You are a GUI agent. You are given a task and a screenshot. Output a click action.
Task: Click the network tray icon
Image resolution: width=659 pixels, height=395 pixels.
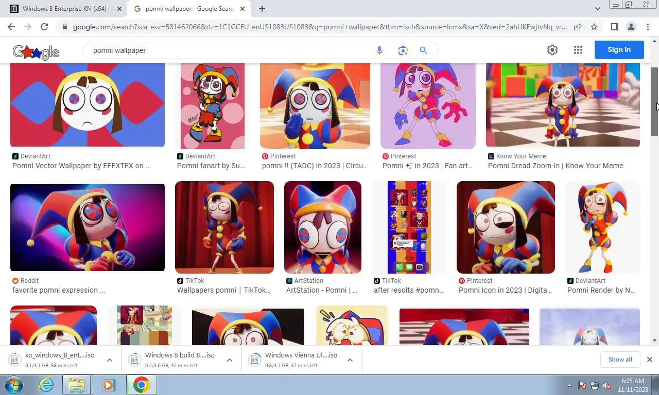[595, 385]
